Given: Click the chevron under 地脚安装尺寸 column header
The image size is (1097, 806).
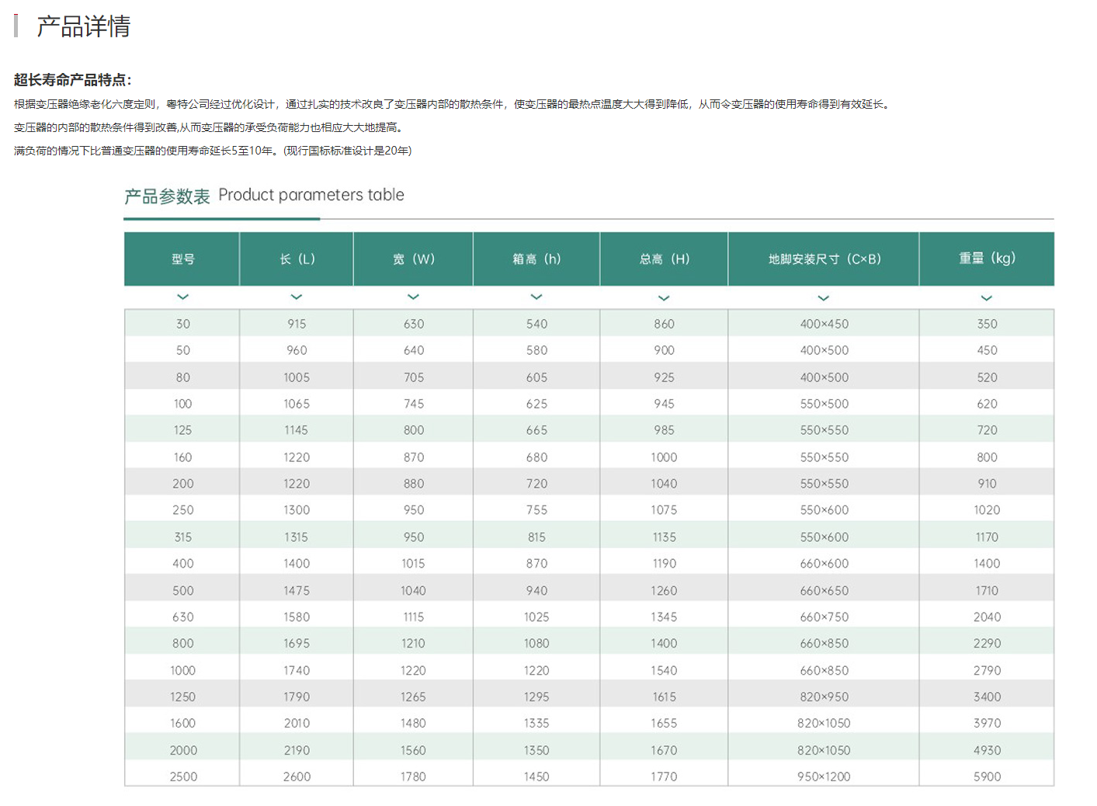Looking at the screenshot, I should point(823,297).
